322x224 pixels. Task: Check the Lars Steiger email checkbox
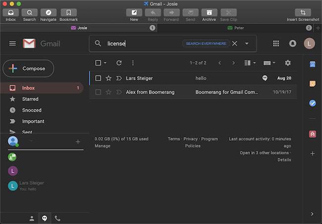click(x=98, y=78)
